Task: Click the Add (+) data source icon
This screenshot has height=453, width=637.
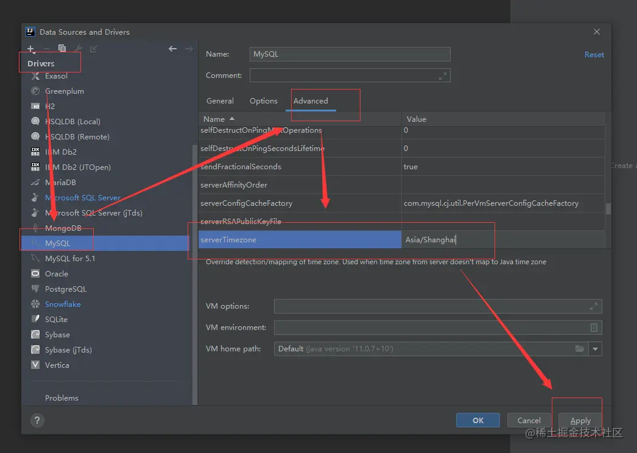Action: point(31,49)
